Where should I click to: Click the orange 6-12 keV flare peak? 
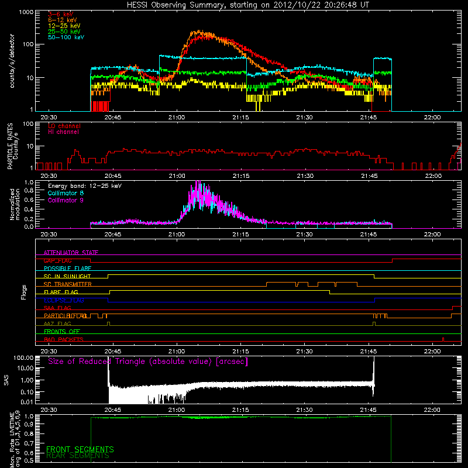199,32
